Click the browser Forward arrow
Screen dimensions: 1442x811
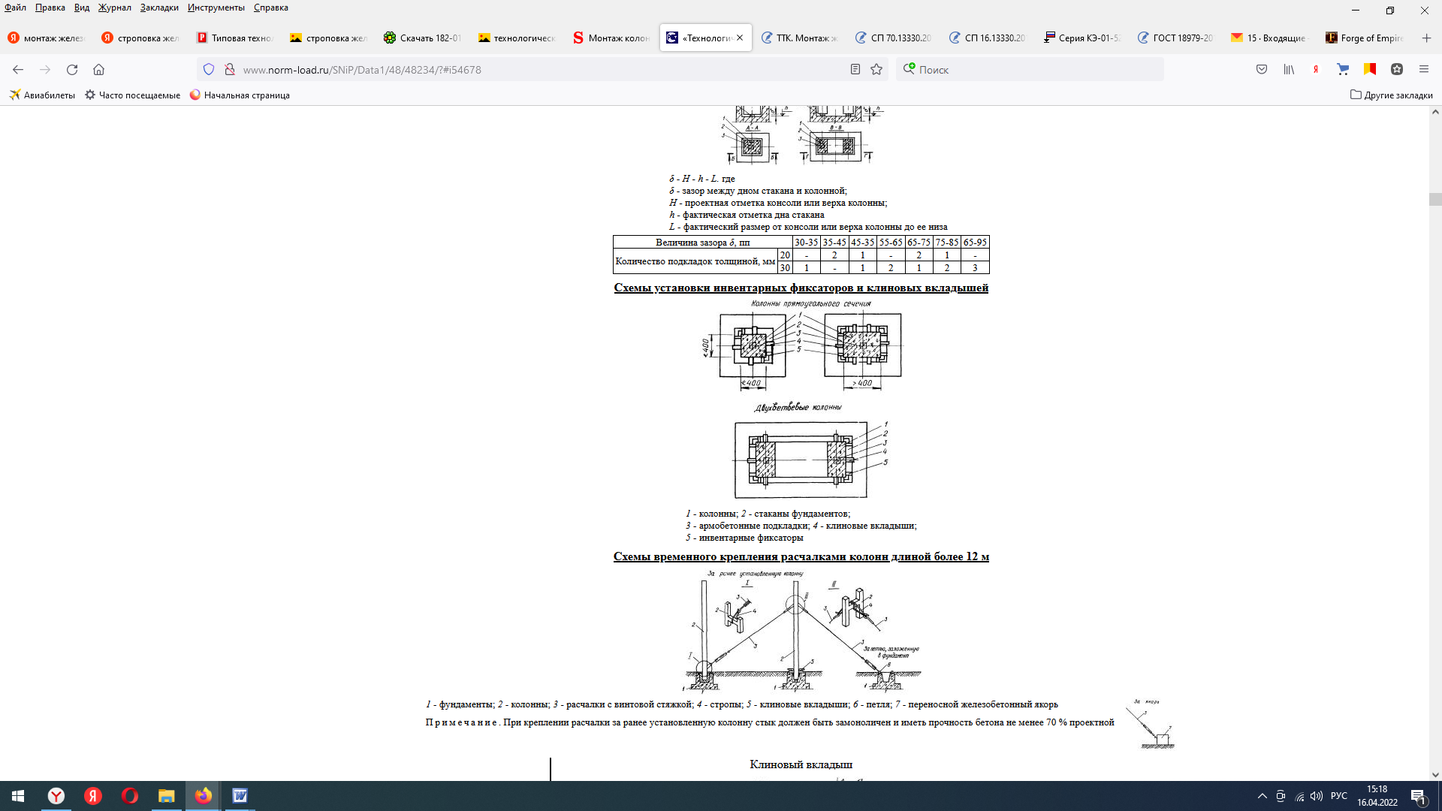pyautogui.click(x=45, y=70)
